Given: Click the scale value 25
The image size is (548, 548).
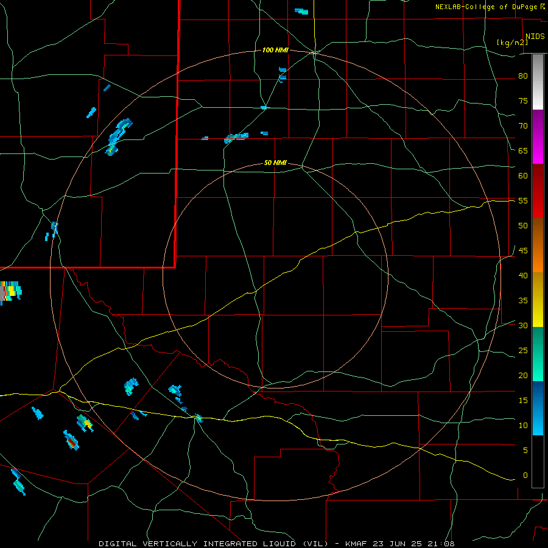Looking at the screenshot, I should coord(523,351).
